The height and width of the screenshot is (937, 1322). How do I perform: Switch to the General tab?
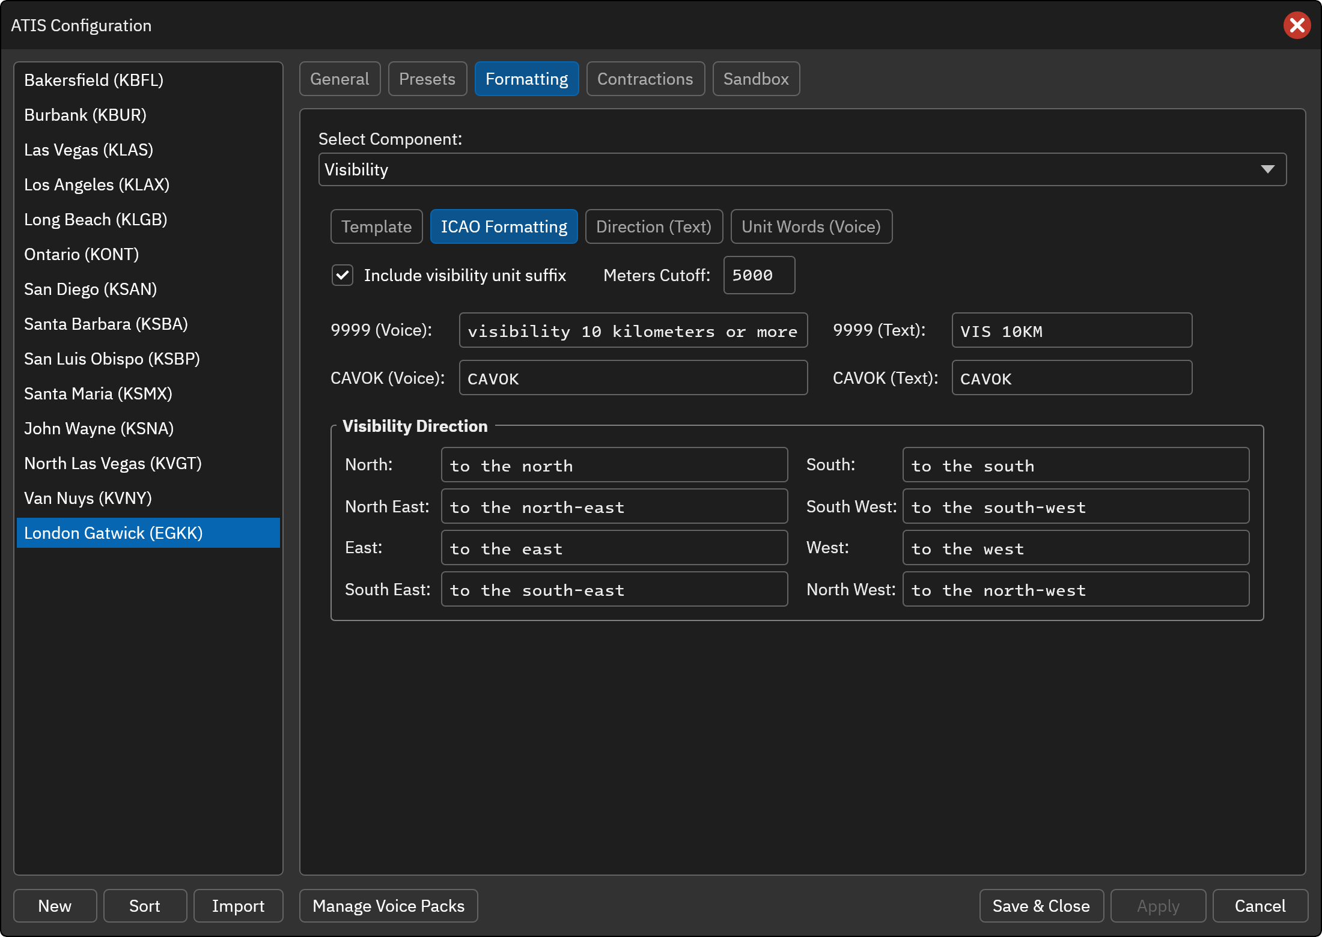click(340, 79)
